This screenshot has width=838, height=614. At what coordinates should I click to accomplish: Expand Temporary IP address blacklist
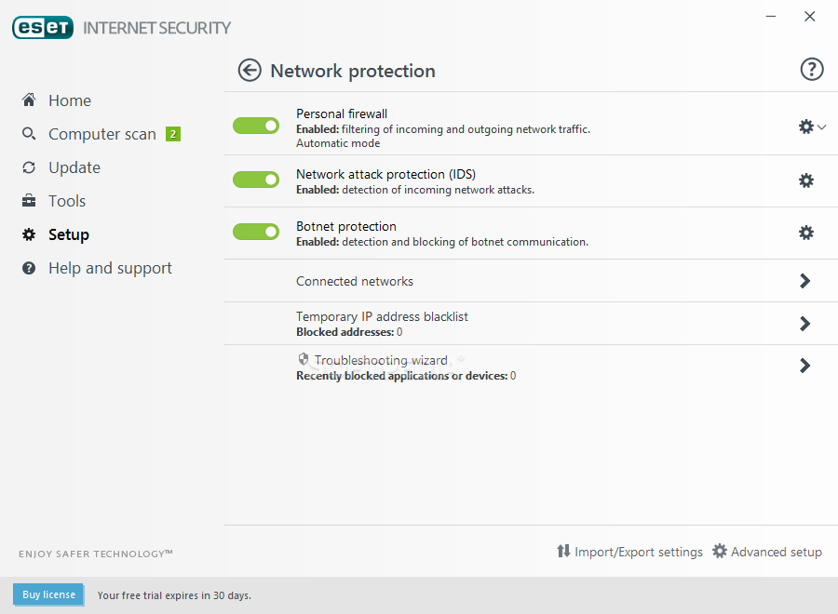pyautogui.click(x=804, y=324)
